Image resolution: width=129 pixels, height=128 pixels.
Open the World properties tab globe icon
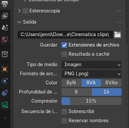point(5,40)
